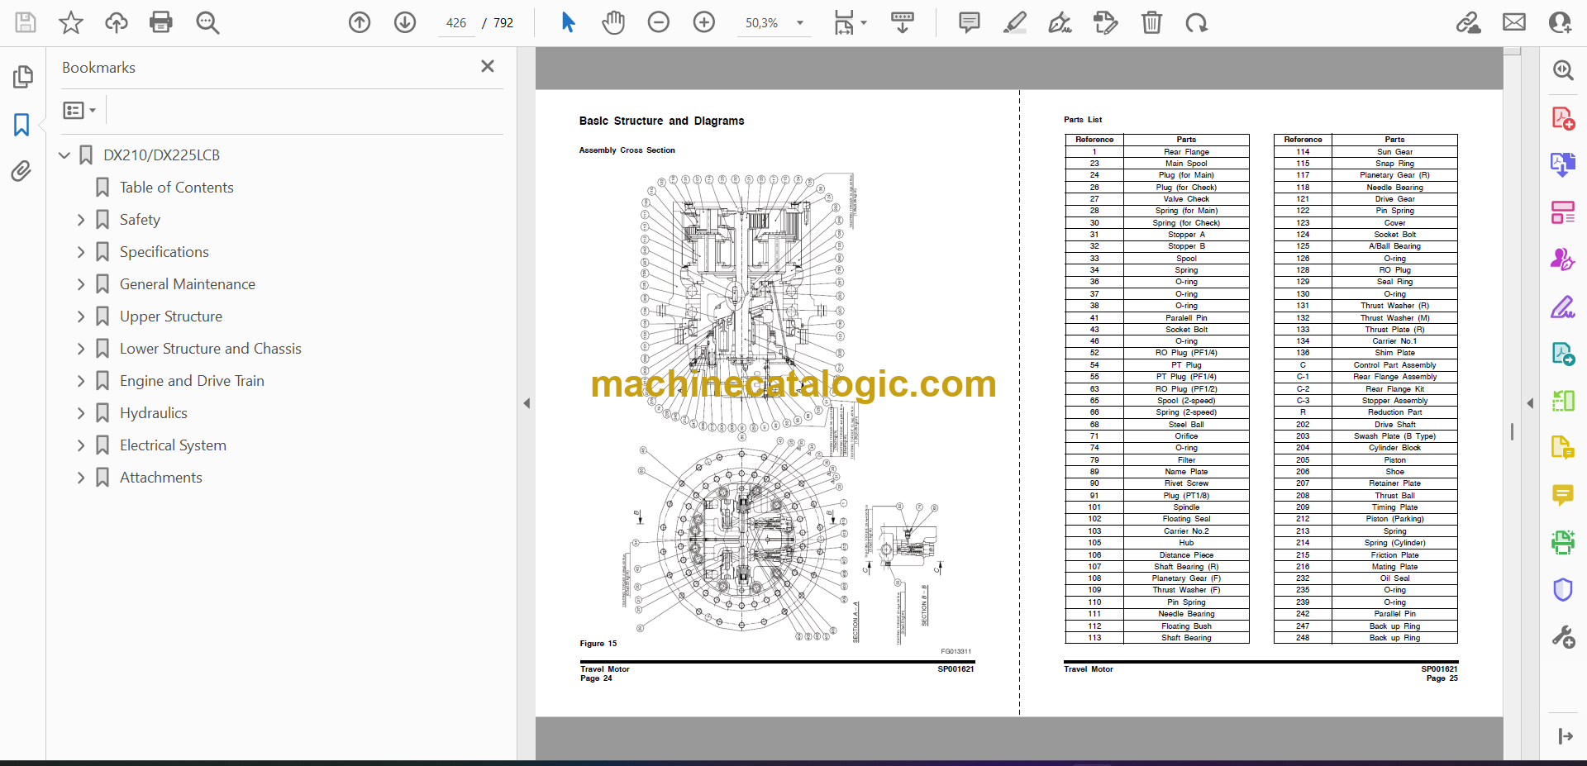
Task: Activate the hand pan tool
Action: [x=613, y=22]
